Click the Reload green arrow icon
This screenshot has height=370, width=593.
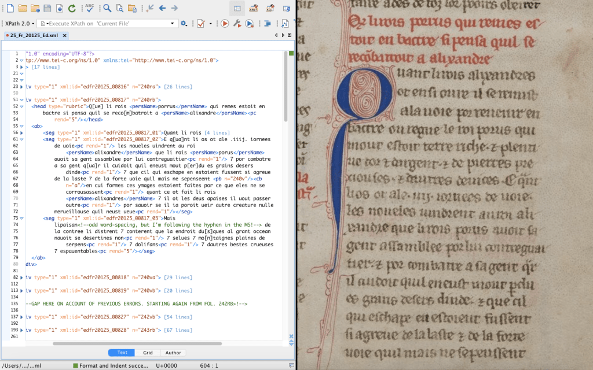72,8
